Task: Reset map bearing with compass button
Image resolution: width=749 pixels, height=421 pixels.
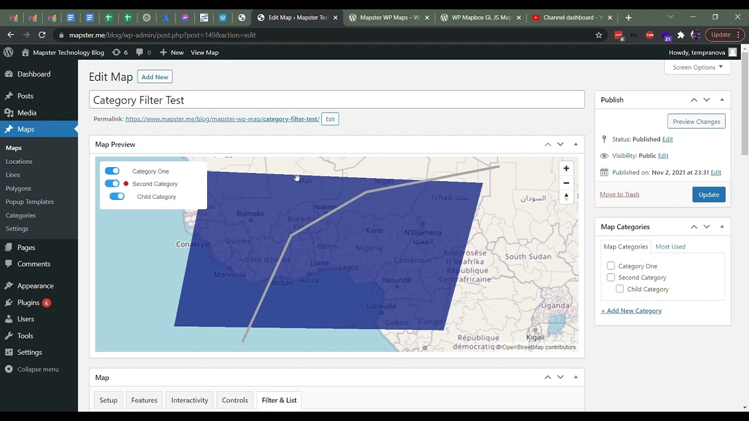Action: click(x=566, y=197)
